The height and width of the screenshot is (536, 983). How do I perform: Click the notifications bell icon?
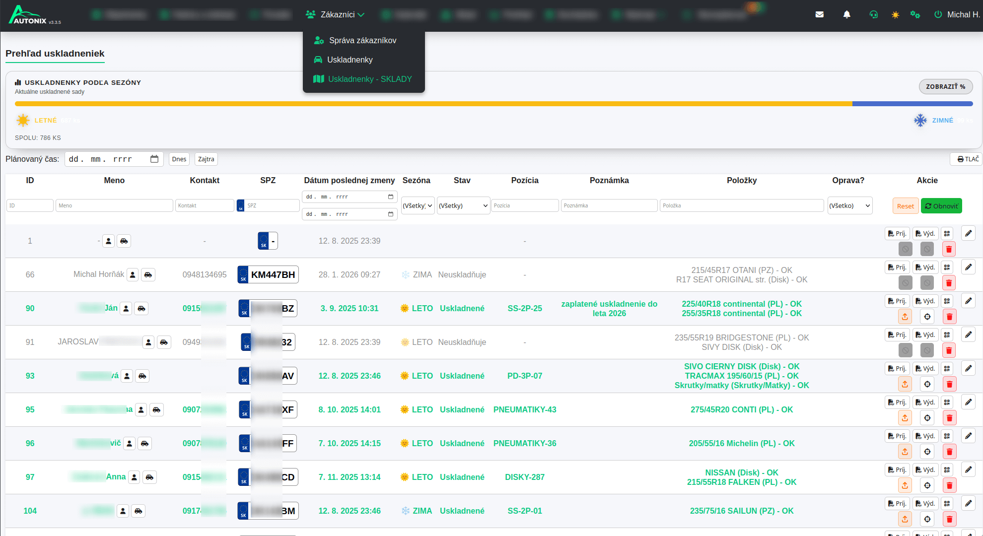pyautogui.click(x=847, y=15)
